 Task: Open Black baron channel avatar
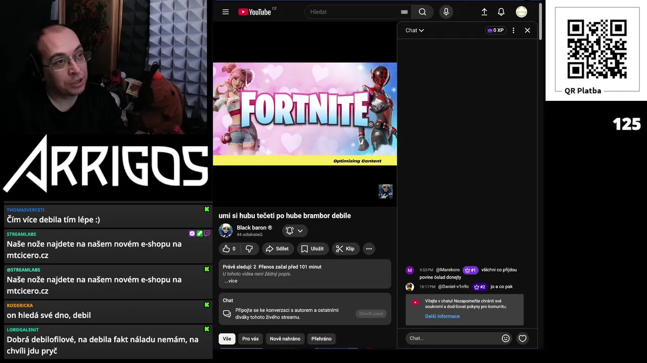[225, 230]
